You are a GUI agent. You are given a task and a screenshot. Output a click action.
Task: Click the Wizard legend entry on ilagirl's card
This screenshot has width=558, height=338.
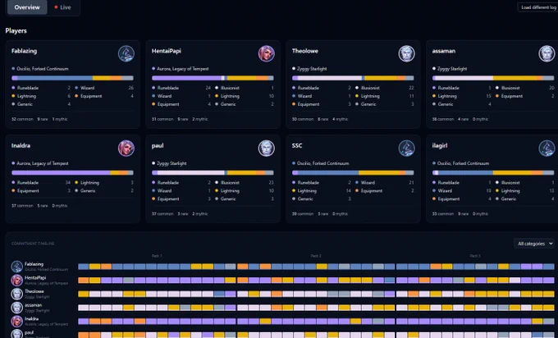(x=461, y=190)
